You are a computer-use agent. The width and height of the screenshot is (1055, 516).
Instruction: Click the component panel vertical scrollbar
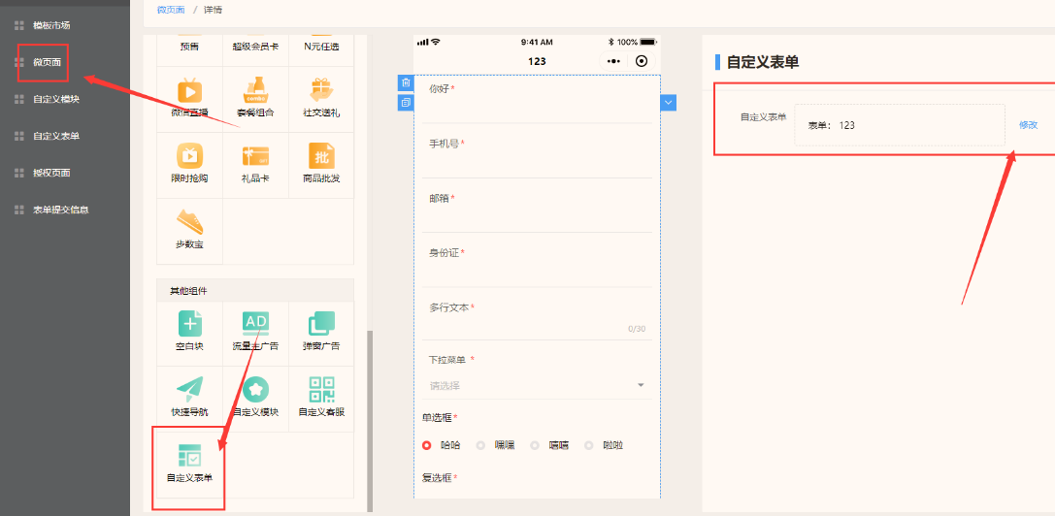369,421
